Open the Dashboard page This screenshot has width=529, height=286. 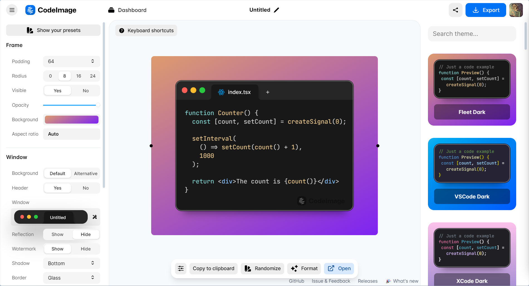coord(127,10)
